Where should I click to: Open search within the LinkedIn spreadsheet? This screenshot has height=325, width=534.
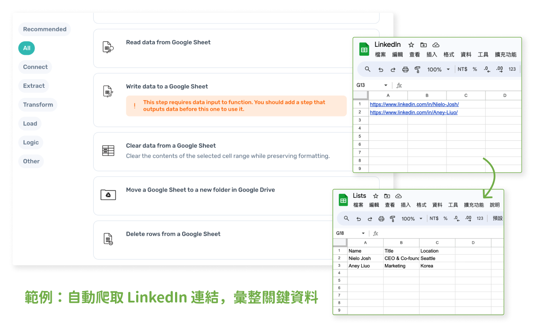[x=367, y=69]
